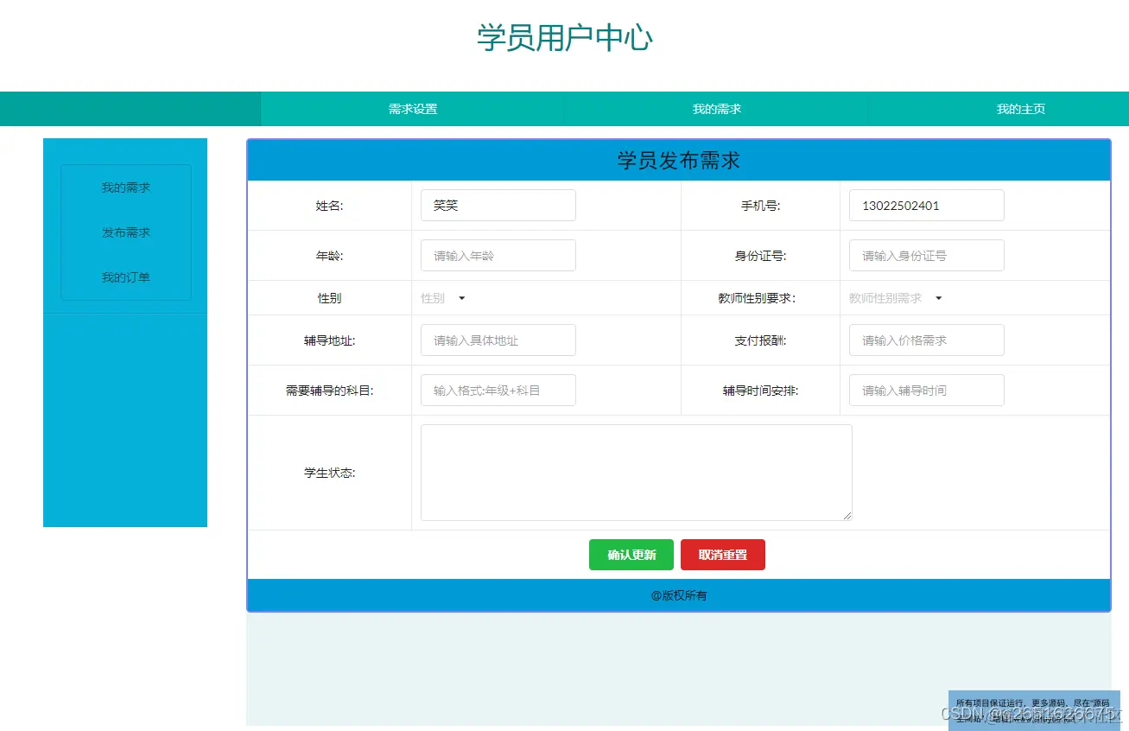This screenshot has width=1129, height=731.
Task: Switch to the 我的需求 tab
Action: pos(715,109)
